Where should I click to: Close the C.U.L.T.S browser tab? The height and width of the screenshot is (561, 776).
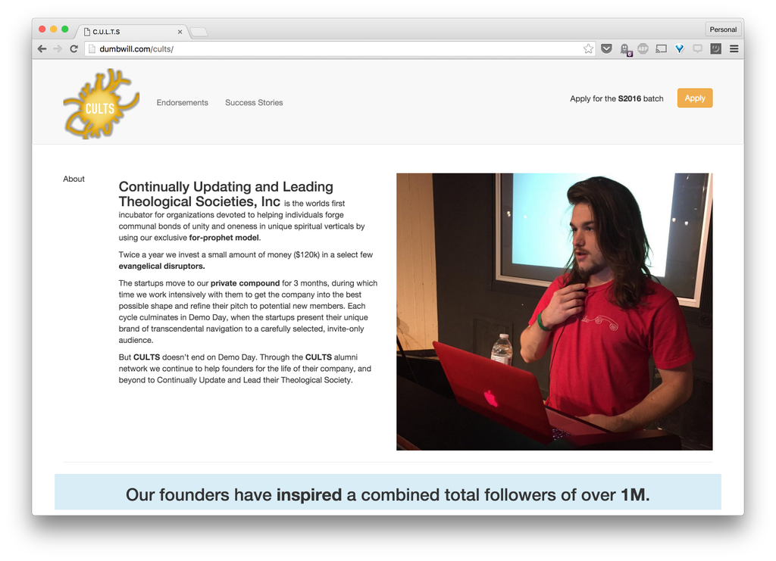[x=180, y=32]
